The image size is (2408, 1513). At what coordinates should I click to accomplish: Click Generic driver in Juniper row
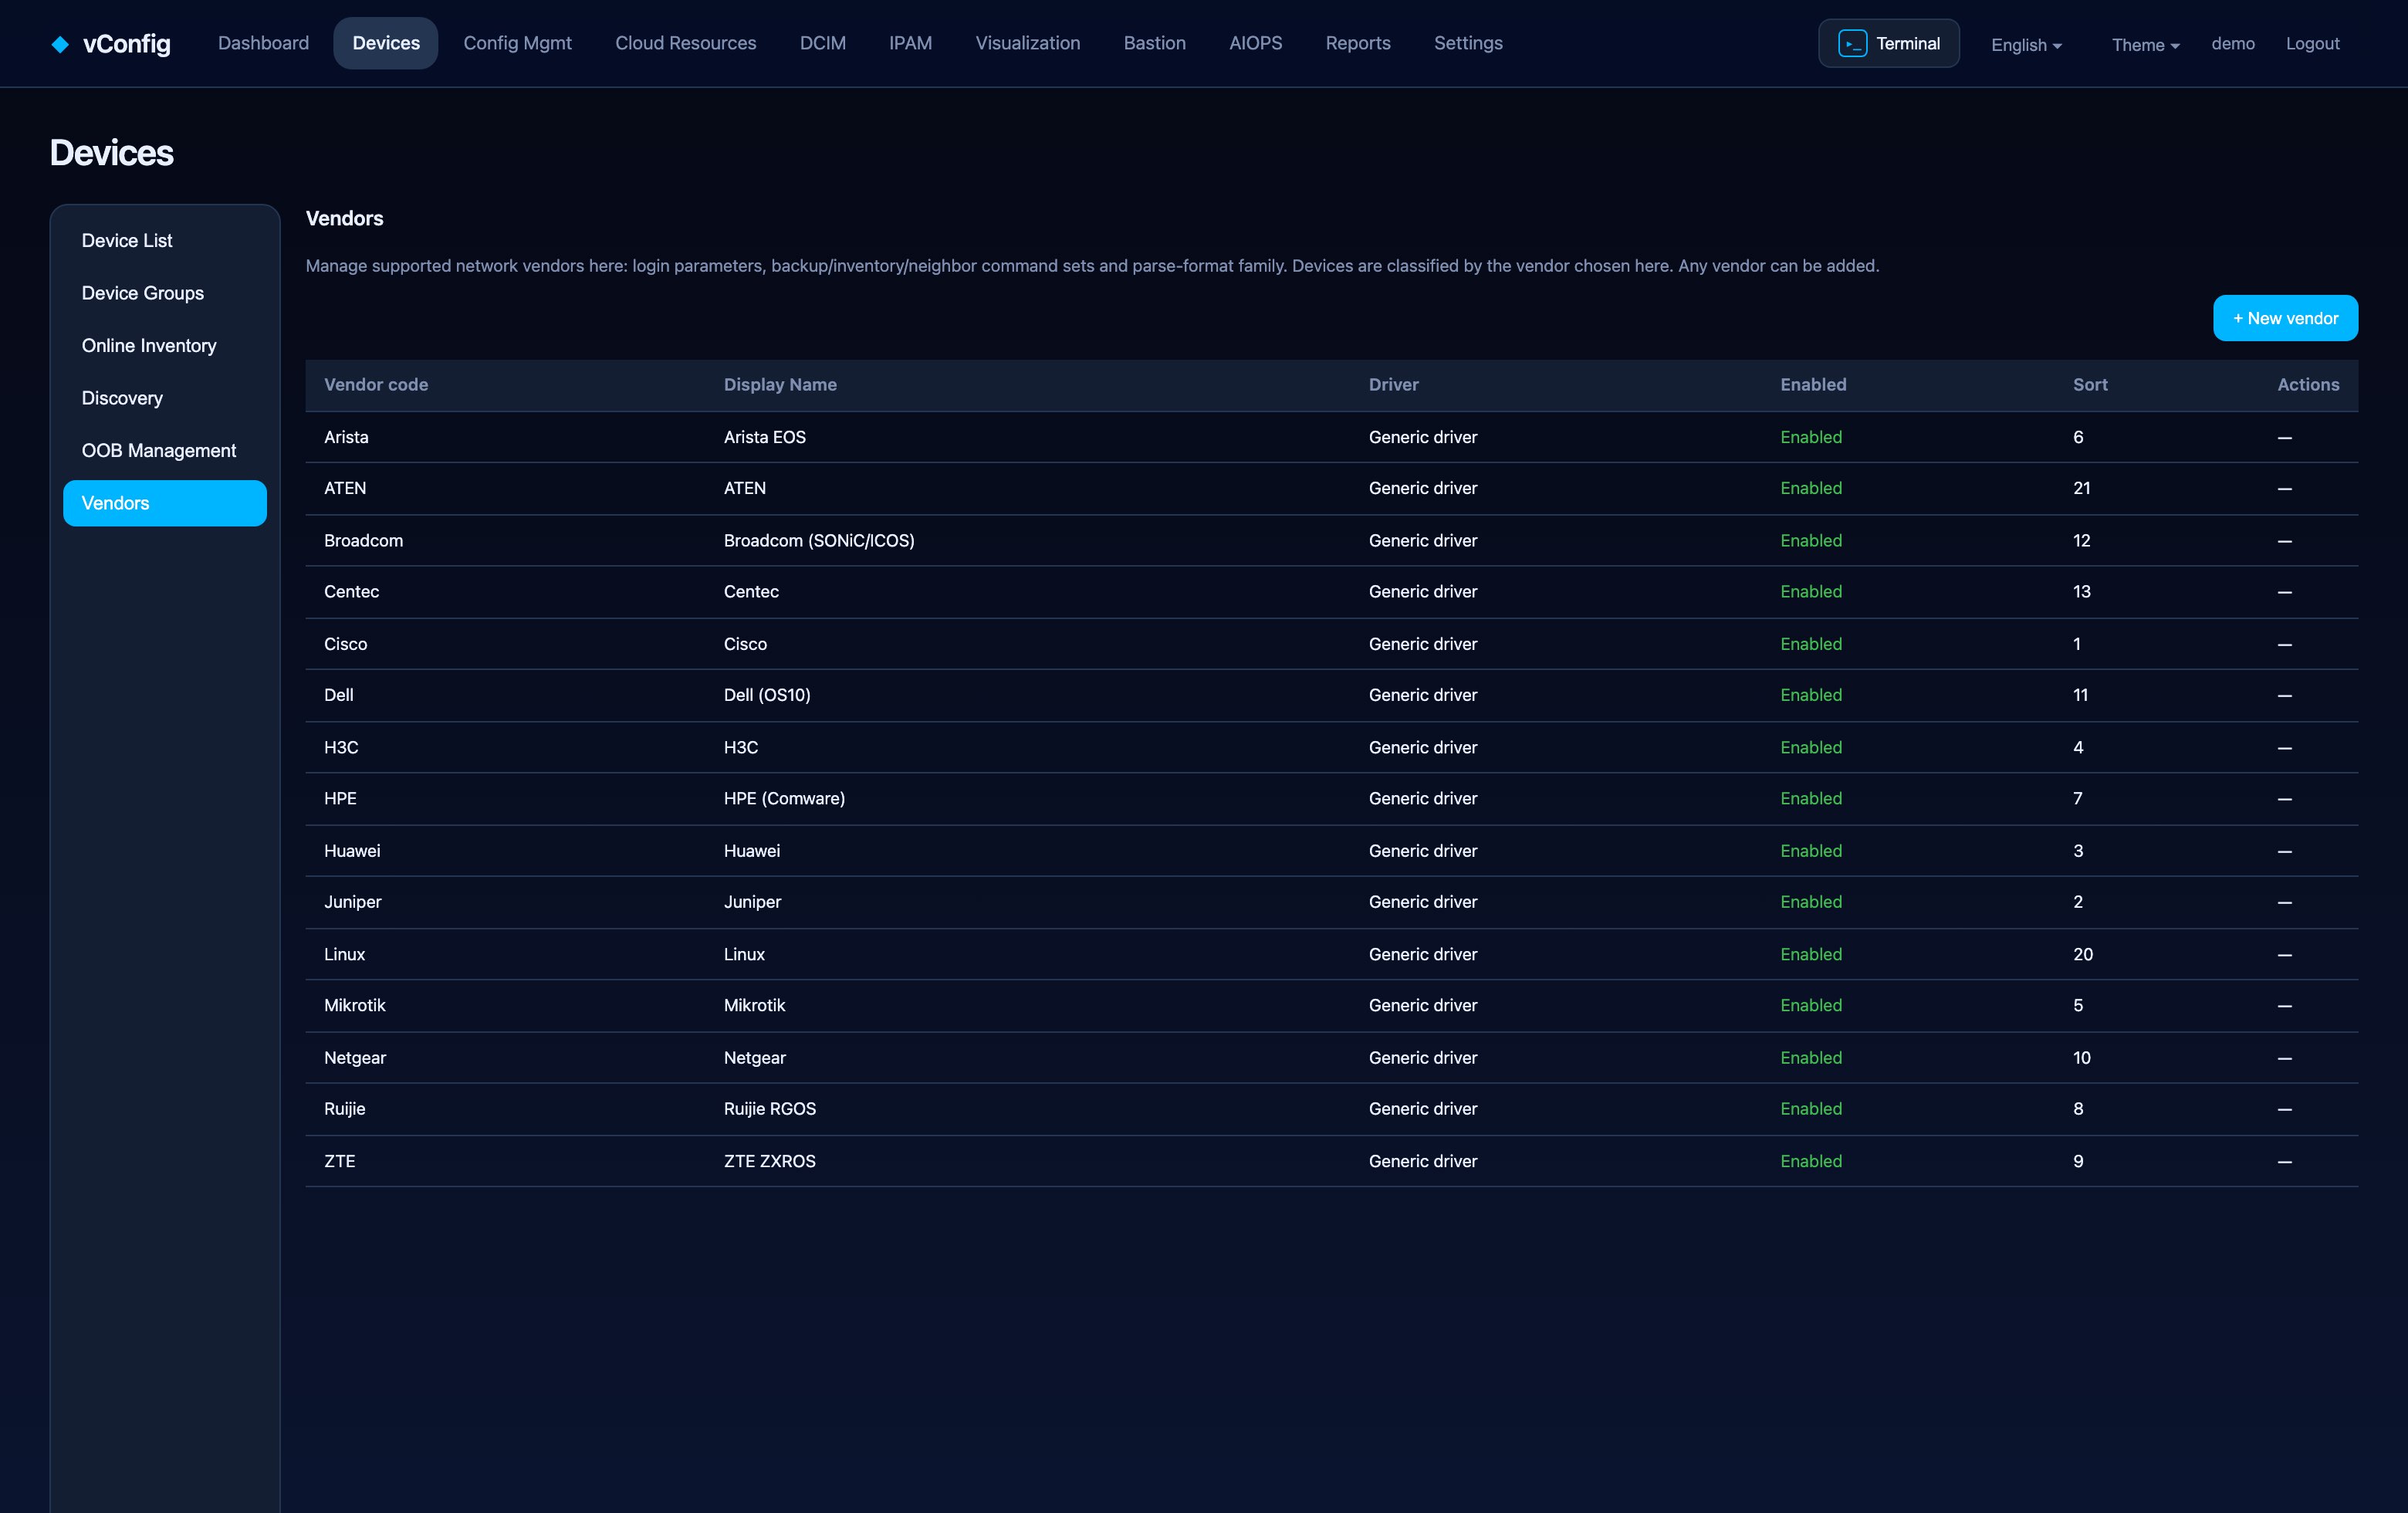(1423, 902)
